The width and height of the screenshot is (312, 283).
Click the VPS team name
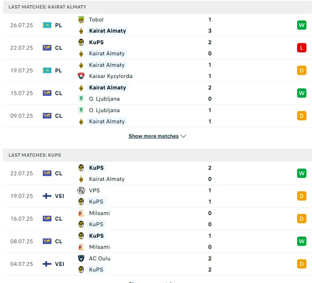coord(94,190)
